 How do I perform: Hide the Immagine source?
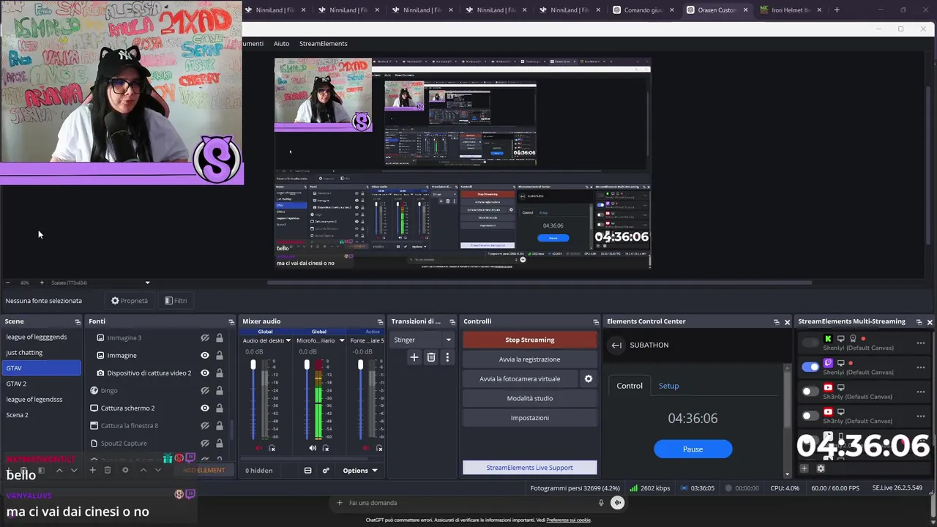(x=205, y=355)
